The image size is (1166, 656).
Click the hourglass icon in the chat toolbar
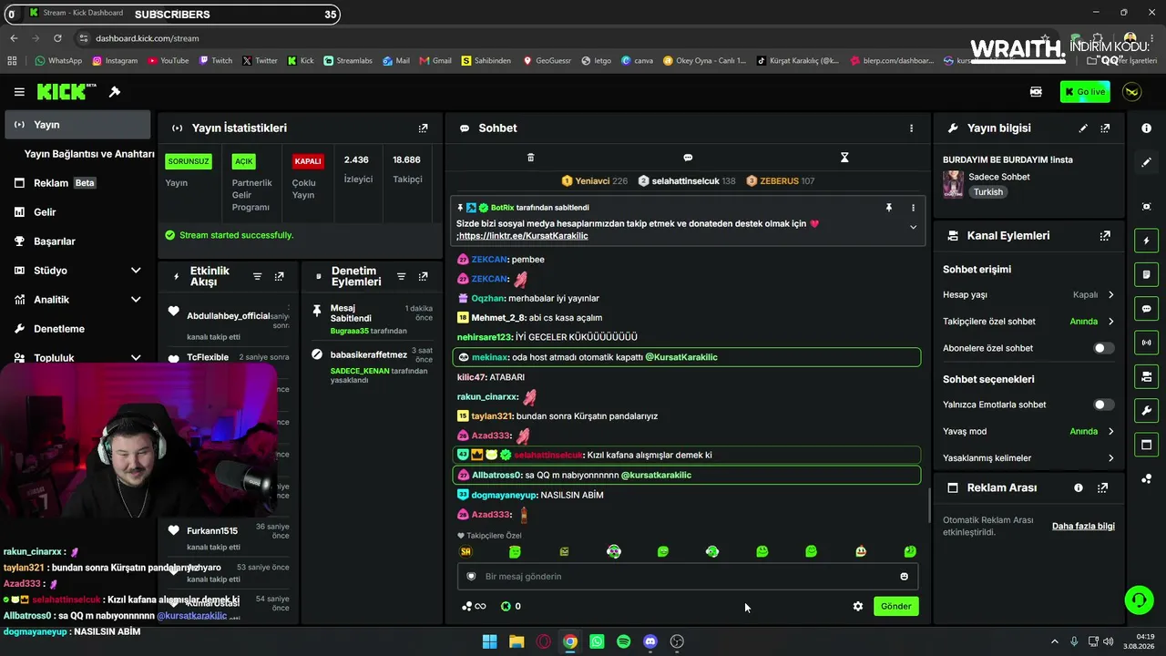(844, 158)
